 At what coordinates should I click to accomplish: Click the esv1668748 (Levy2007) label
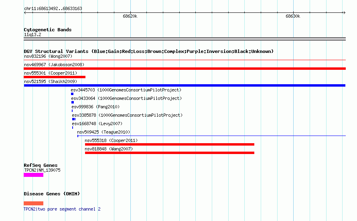point(97,124)
